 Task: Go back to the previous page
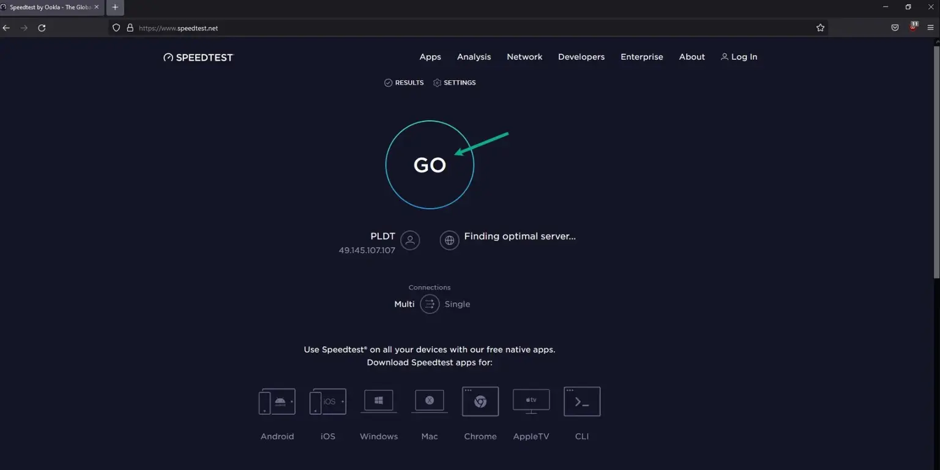[x=7, y=28]
